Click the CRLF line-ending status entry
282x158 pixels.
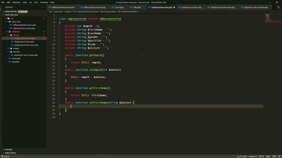[268, 157]
